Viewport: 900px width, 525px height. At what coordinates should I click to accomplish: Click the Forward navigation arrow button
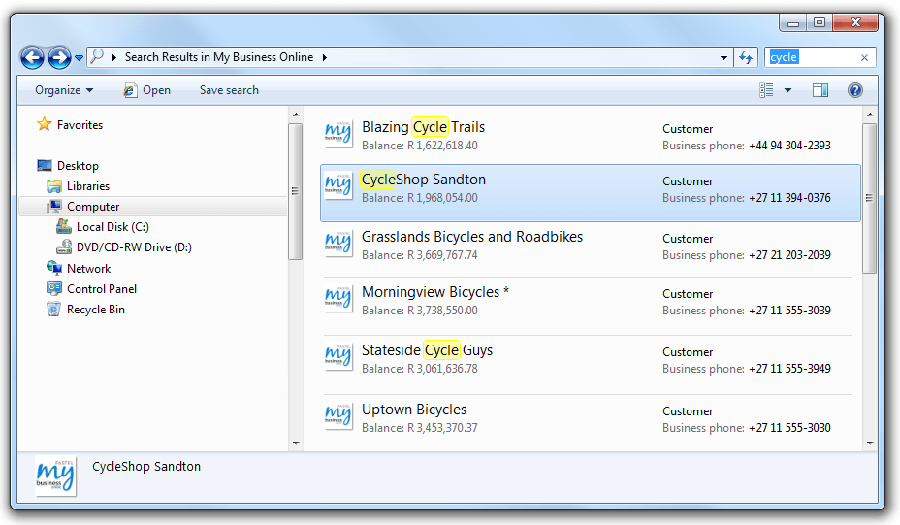(59, 57)
